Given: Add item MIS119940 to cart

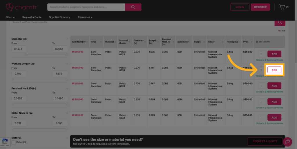Looking at the screenshot, I should click(274, 102).
